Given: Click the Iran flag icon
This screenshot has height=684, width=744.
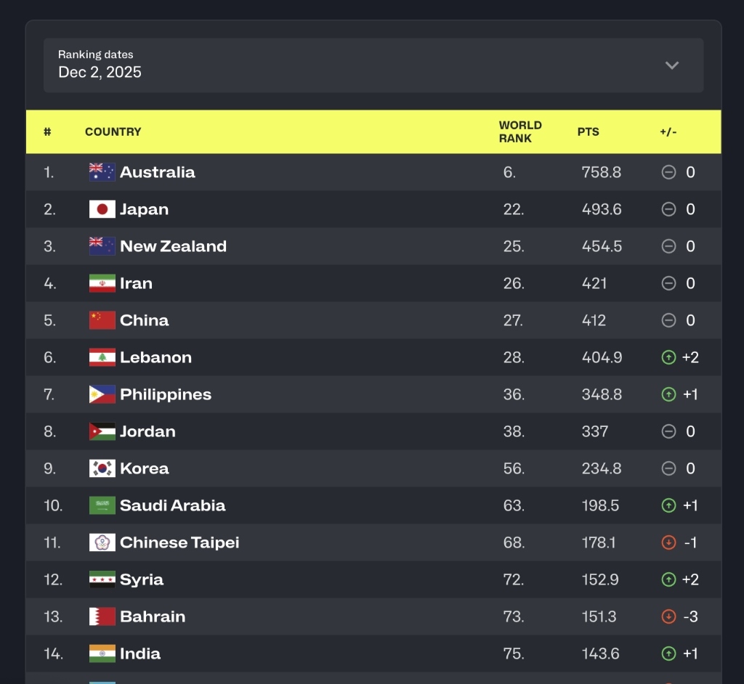Looking at the screenshot, I should (x=102, y=283).
